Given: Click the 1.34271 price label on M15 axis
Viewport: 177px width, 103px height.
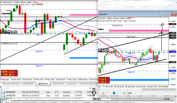Looking at the screenshot, I should click(172, 24).
